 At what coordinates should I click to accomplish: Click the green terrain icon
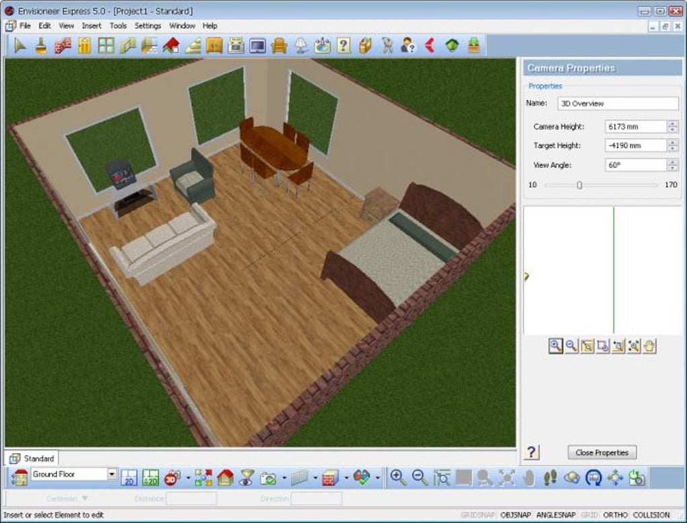[x=452, y=45]
